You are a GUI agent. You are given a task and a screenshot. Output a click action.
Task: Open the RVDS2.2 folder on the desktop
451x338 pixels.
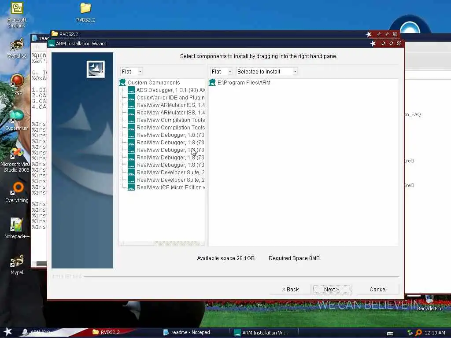[85, 13]
